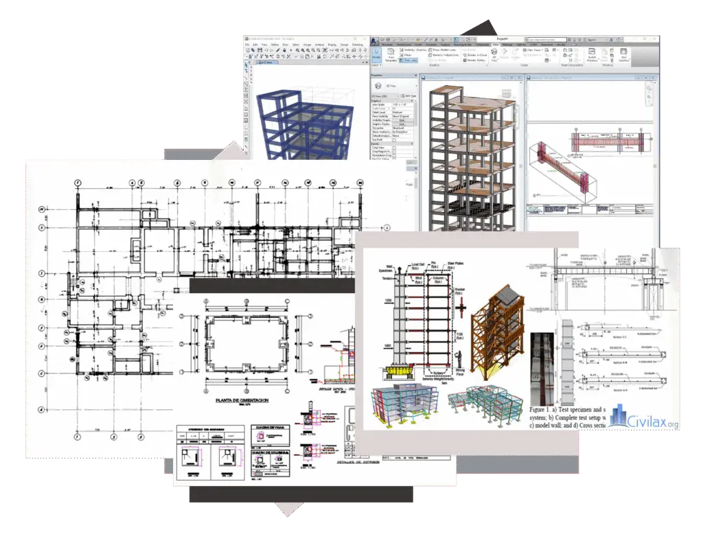
Task: Click the Save icon in ETABS toolbar
Action: tap(260, 50)
